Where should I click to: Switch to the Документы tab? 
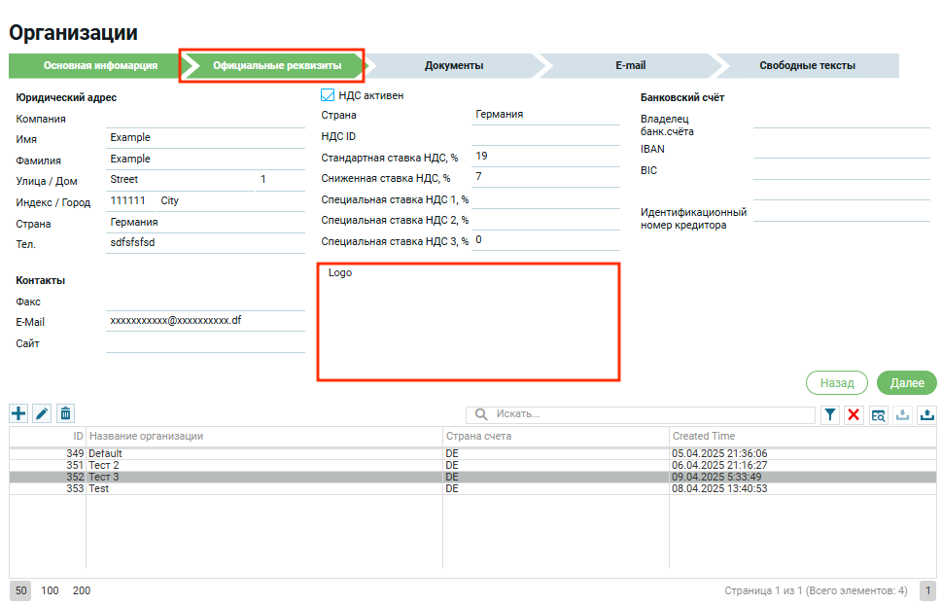[x=454, y=66]
